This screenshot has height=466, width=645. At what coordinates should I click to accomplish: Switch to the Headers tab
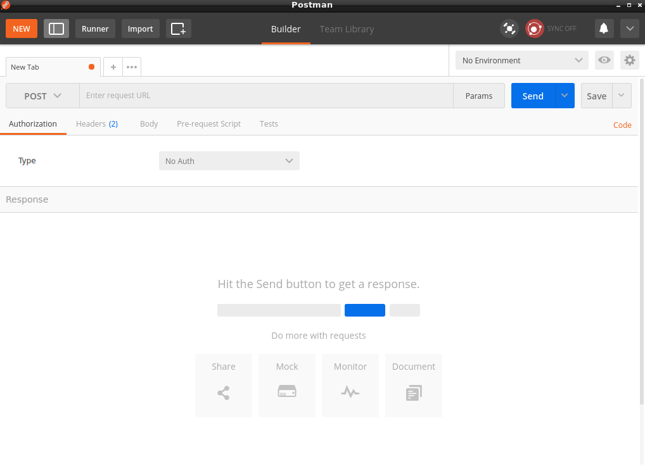click(96, 124)
